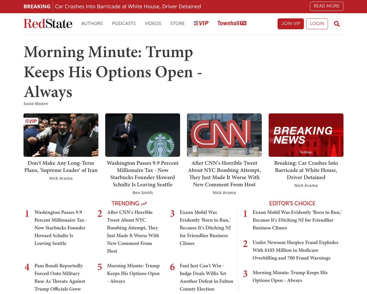The width and height of the screenshot is (367, 294).
Task: Click the Breaking News White House thumbnail
Action: 306,135
